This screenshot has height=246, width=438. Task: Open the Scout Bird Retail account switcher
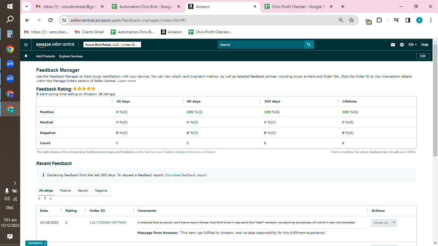(112, 45)
